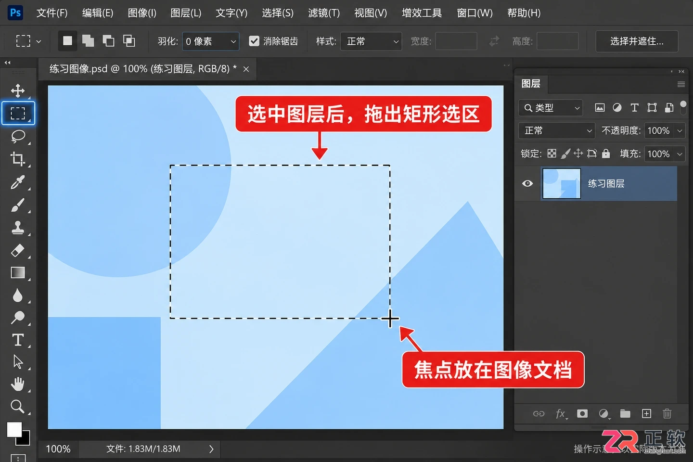The height and width of the screenshot is (462, 693).
Task: Select the Path Selection arrow tool
Action: click(18, 362)
